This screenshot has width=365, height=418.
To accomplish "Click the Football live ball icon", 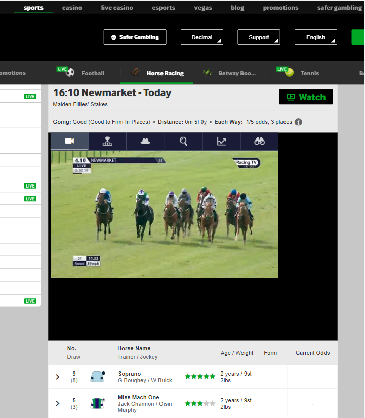I will tap(70, 72).
